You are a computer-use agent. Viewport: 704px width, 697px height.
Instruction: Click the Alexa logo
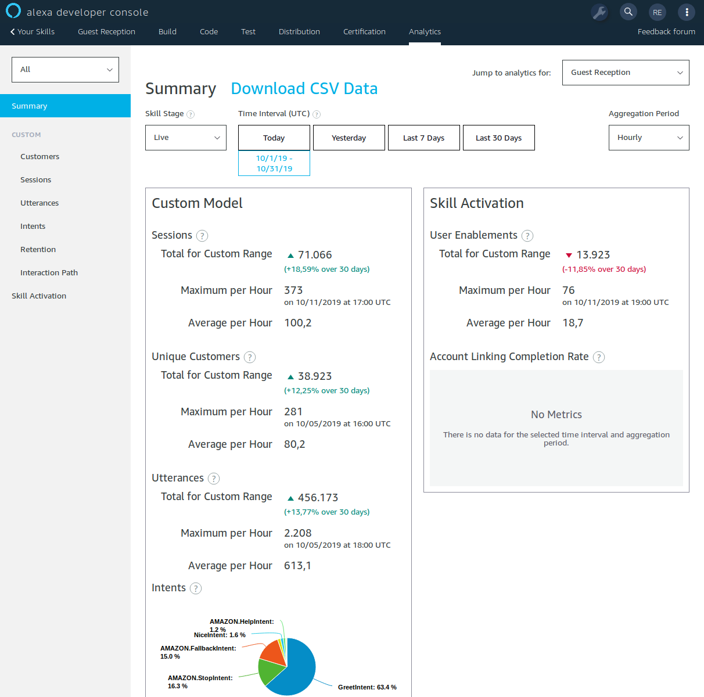click(x=13, y=10)
